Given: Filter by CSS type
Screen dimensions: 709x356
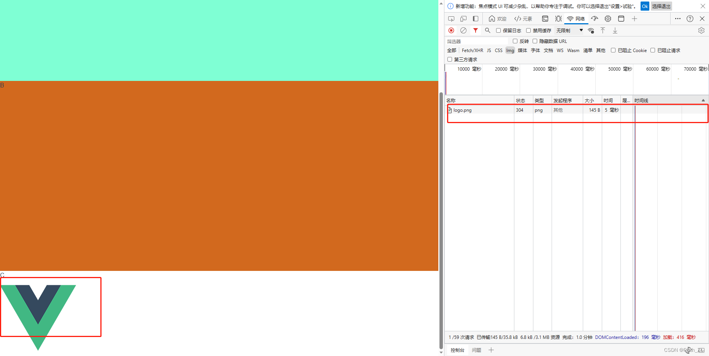Looking at the screenshot, I should pos(499,50).
